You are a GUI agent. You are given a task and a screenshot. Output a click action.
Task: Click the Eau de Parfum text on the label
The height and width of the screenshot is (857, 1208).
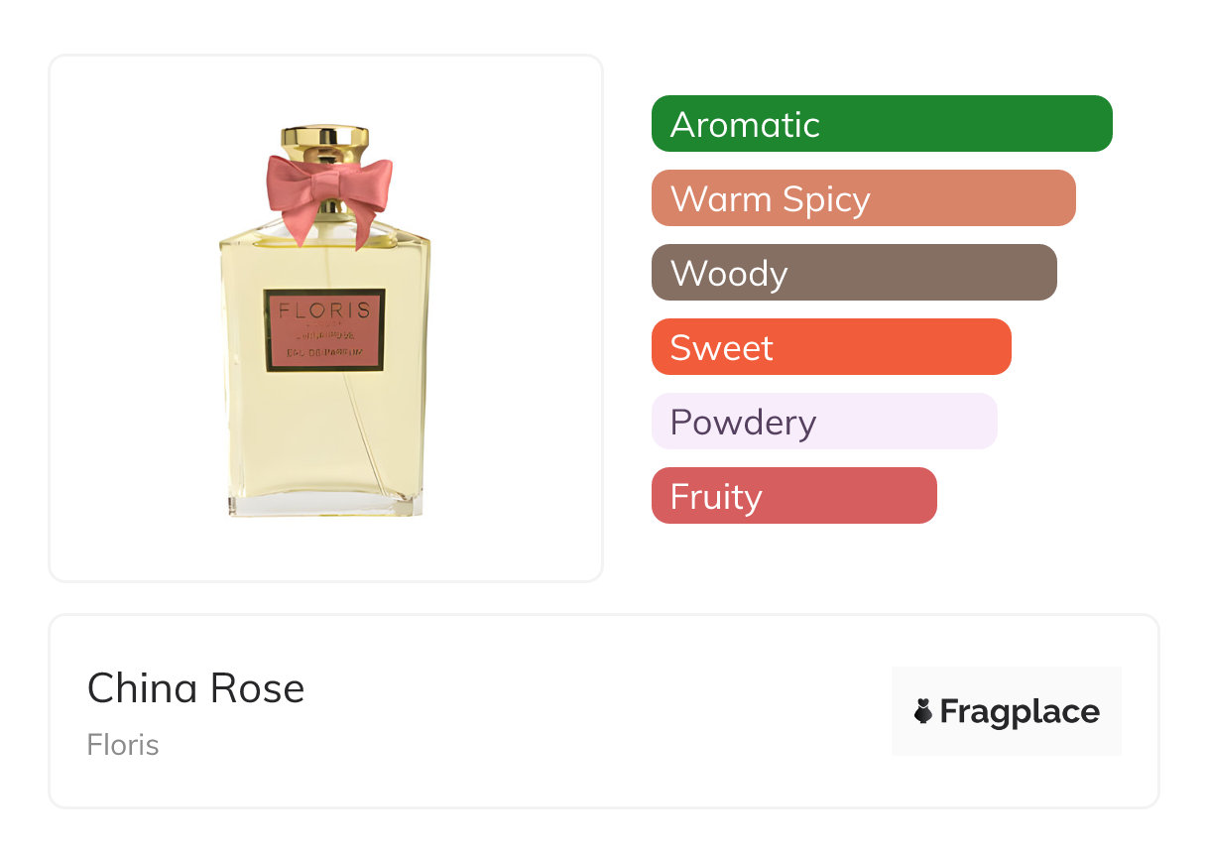[x=324, y=353]
